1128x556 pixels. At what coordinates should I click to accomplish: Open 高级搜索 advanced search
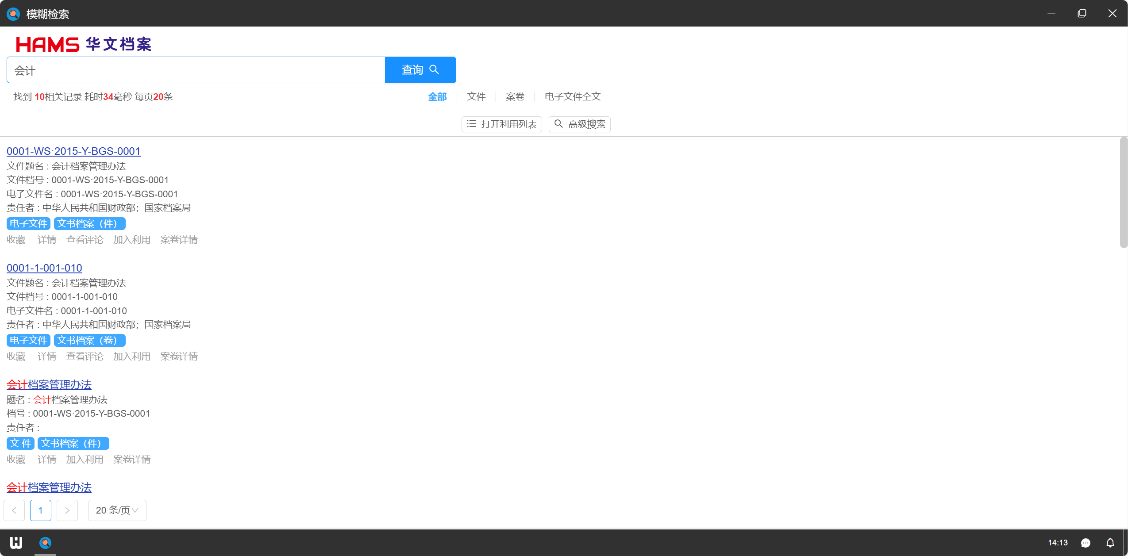(579, 124)
